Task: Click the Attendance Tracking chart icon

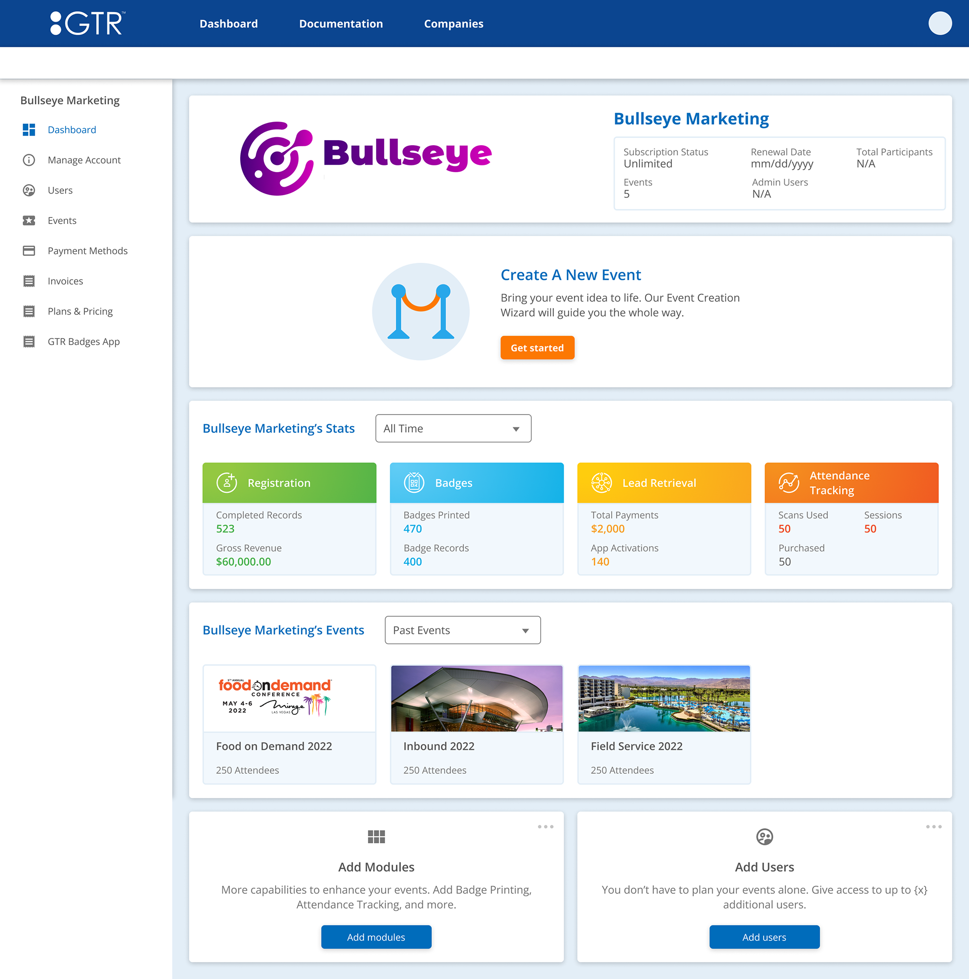Action: pyautogui.click(x=788, y=482)
